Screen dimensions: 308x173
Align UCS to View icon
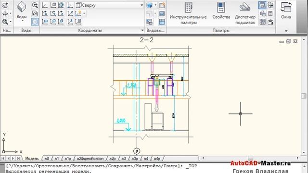point(45,22)
